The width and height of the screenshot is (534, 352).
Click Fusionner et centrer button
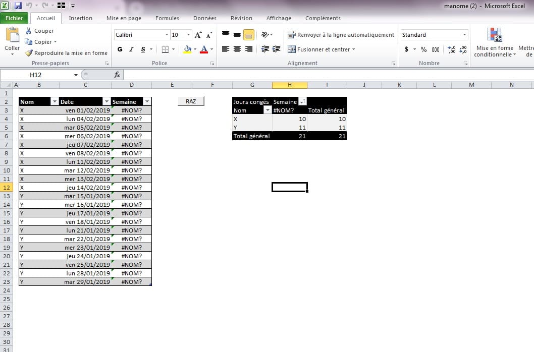[318, 49]
